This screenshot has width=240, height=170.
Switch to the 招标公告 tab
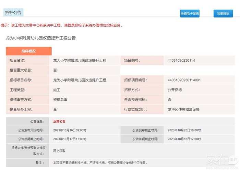[x=13, y=13]
